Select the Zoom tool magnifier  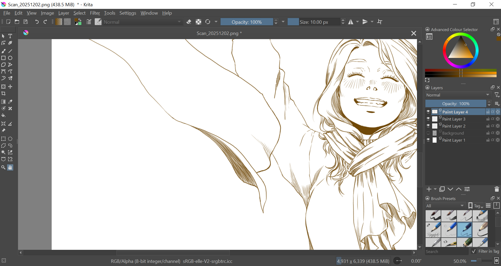[3, 167]
